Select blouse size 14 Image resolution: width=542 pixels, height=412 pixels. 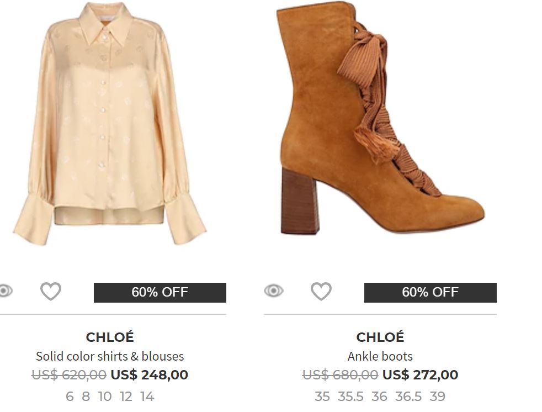(147, 397)
